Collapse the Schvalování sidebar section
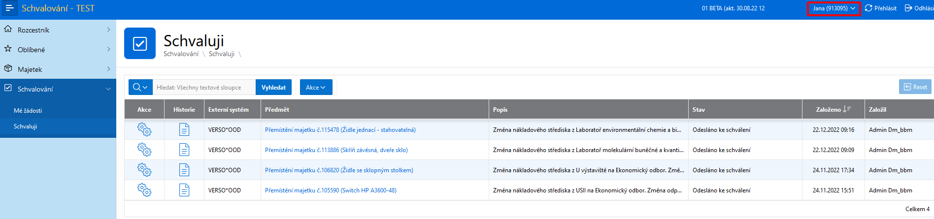 pos(58,89)
